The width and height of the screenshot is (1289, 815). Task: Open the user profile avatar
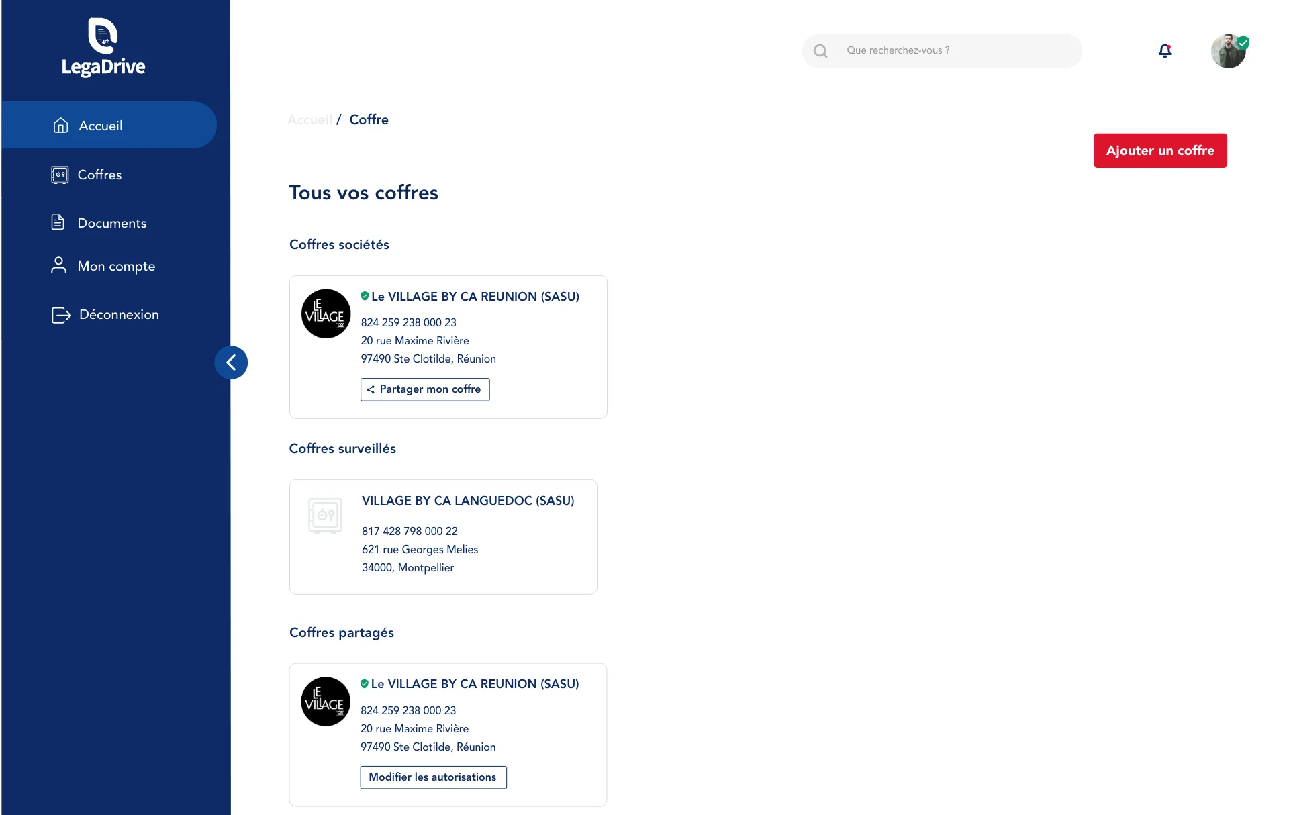click(x=1229, y=51)
